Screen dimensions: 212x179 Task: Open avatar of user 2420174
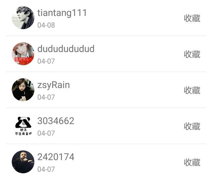point(23,162)
